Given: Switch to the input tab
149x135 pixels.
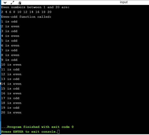Looking at the screenshot, I should point(124,2).
